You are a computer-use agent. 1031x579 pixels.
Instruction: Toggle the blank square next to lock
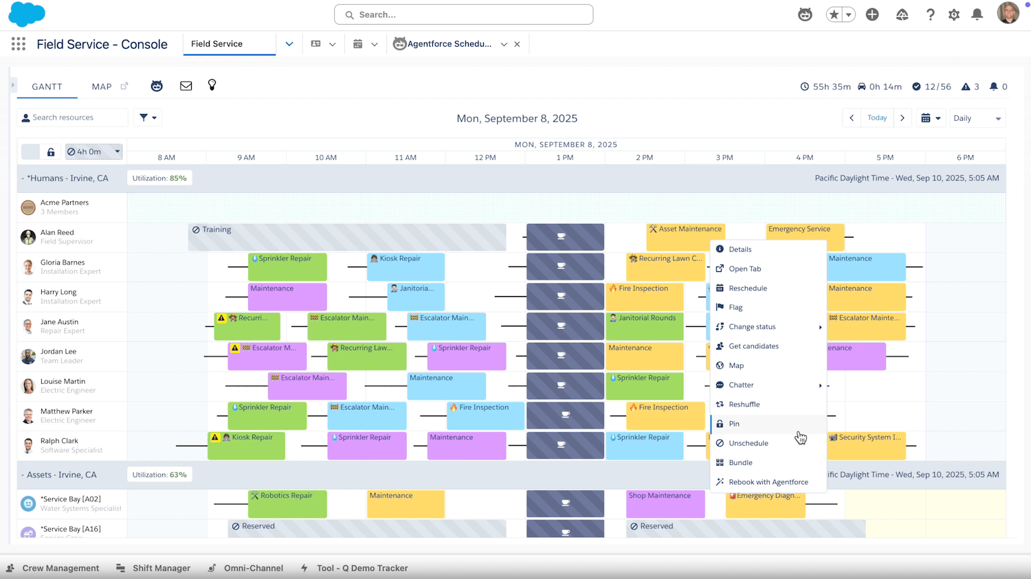click(x=30, y=152)
